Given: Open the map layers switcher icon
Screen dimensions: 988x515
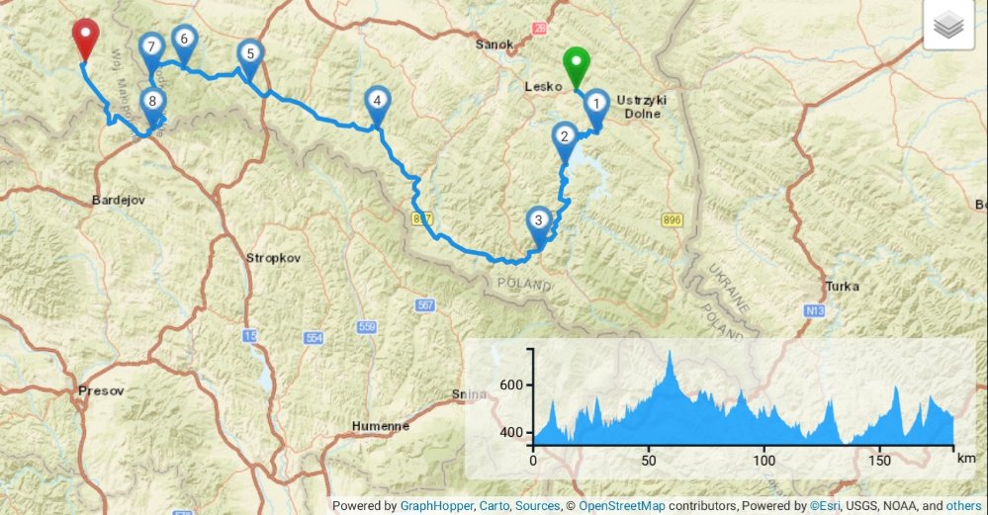Looking at the screenshot, I should click(948, 25).
